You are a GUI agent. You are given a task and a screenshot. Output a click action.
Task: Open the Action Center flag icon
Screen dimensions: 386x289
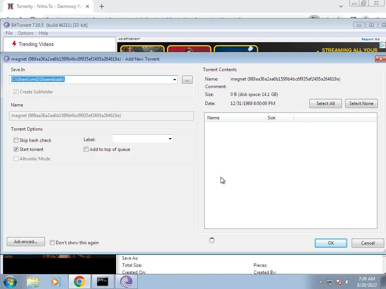pyautogui.click(x=339, y=282)
